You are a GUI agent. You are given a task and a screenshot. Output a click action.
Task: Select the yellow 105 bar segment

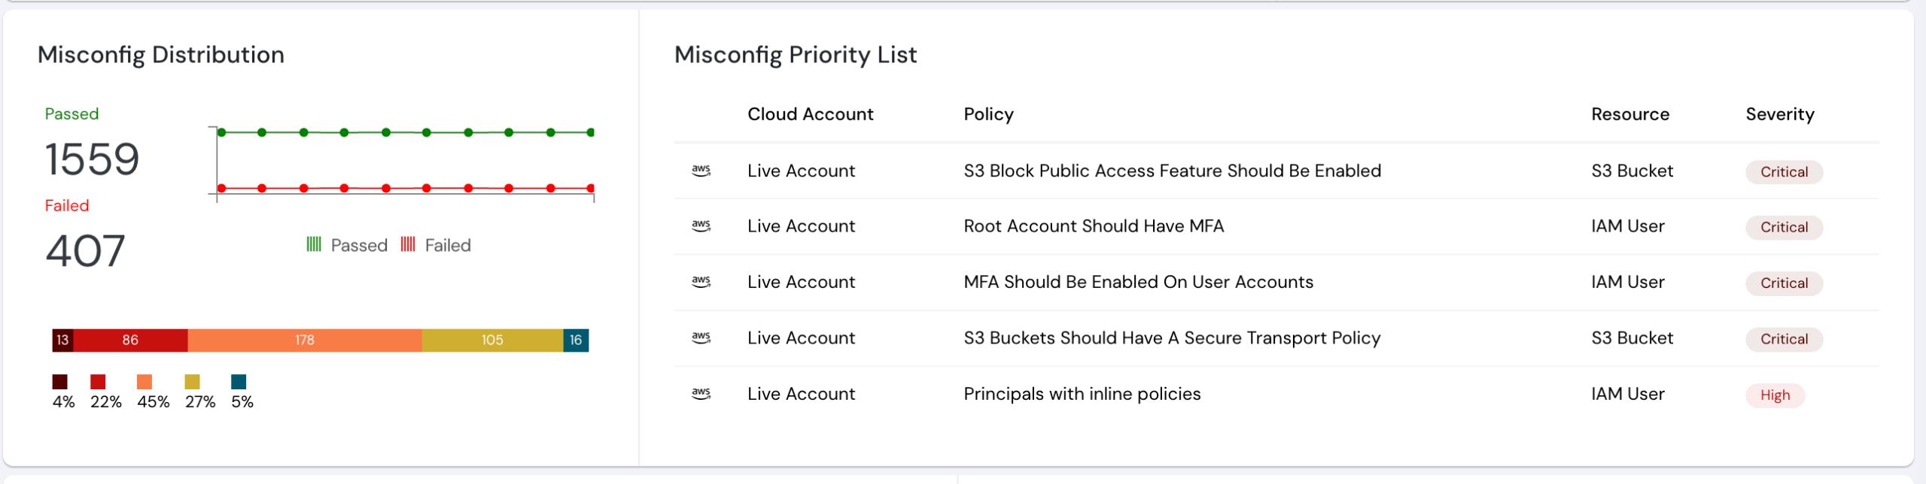pos(492,340)
